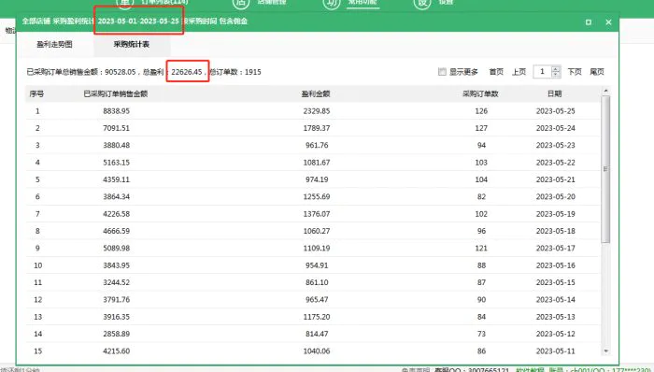Select date cell 2023-05-11
This screenshot has height=372, width=654.
[556, 351]
